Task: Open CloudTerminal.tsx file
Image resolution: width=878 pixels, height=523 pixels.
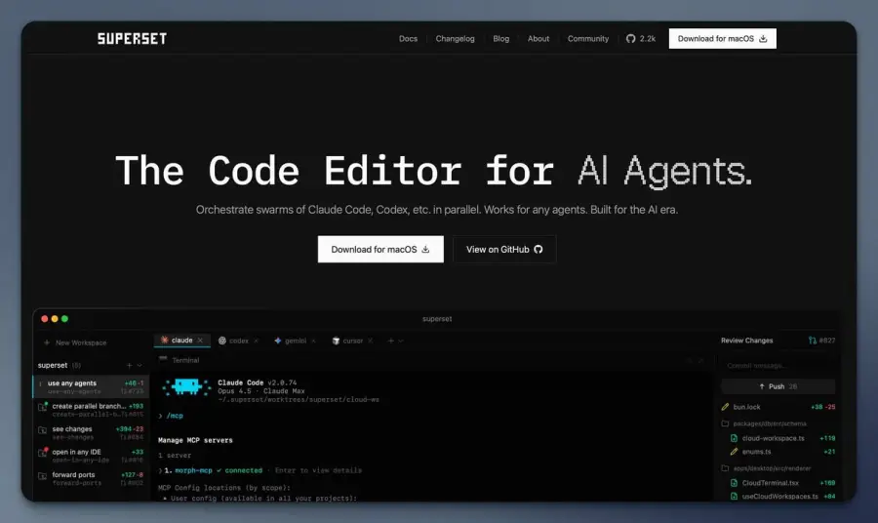Action: coord(782,483)
